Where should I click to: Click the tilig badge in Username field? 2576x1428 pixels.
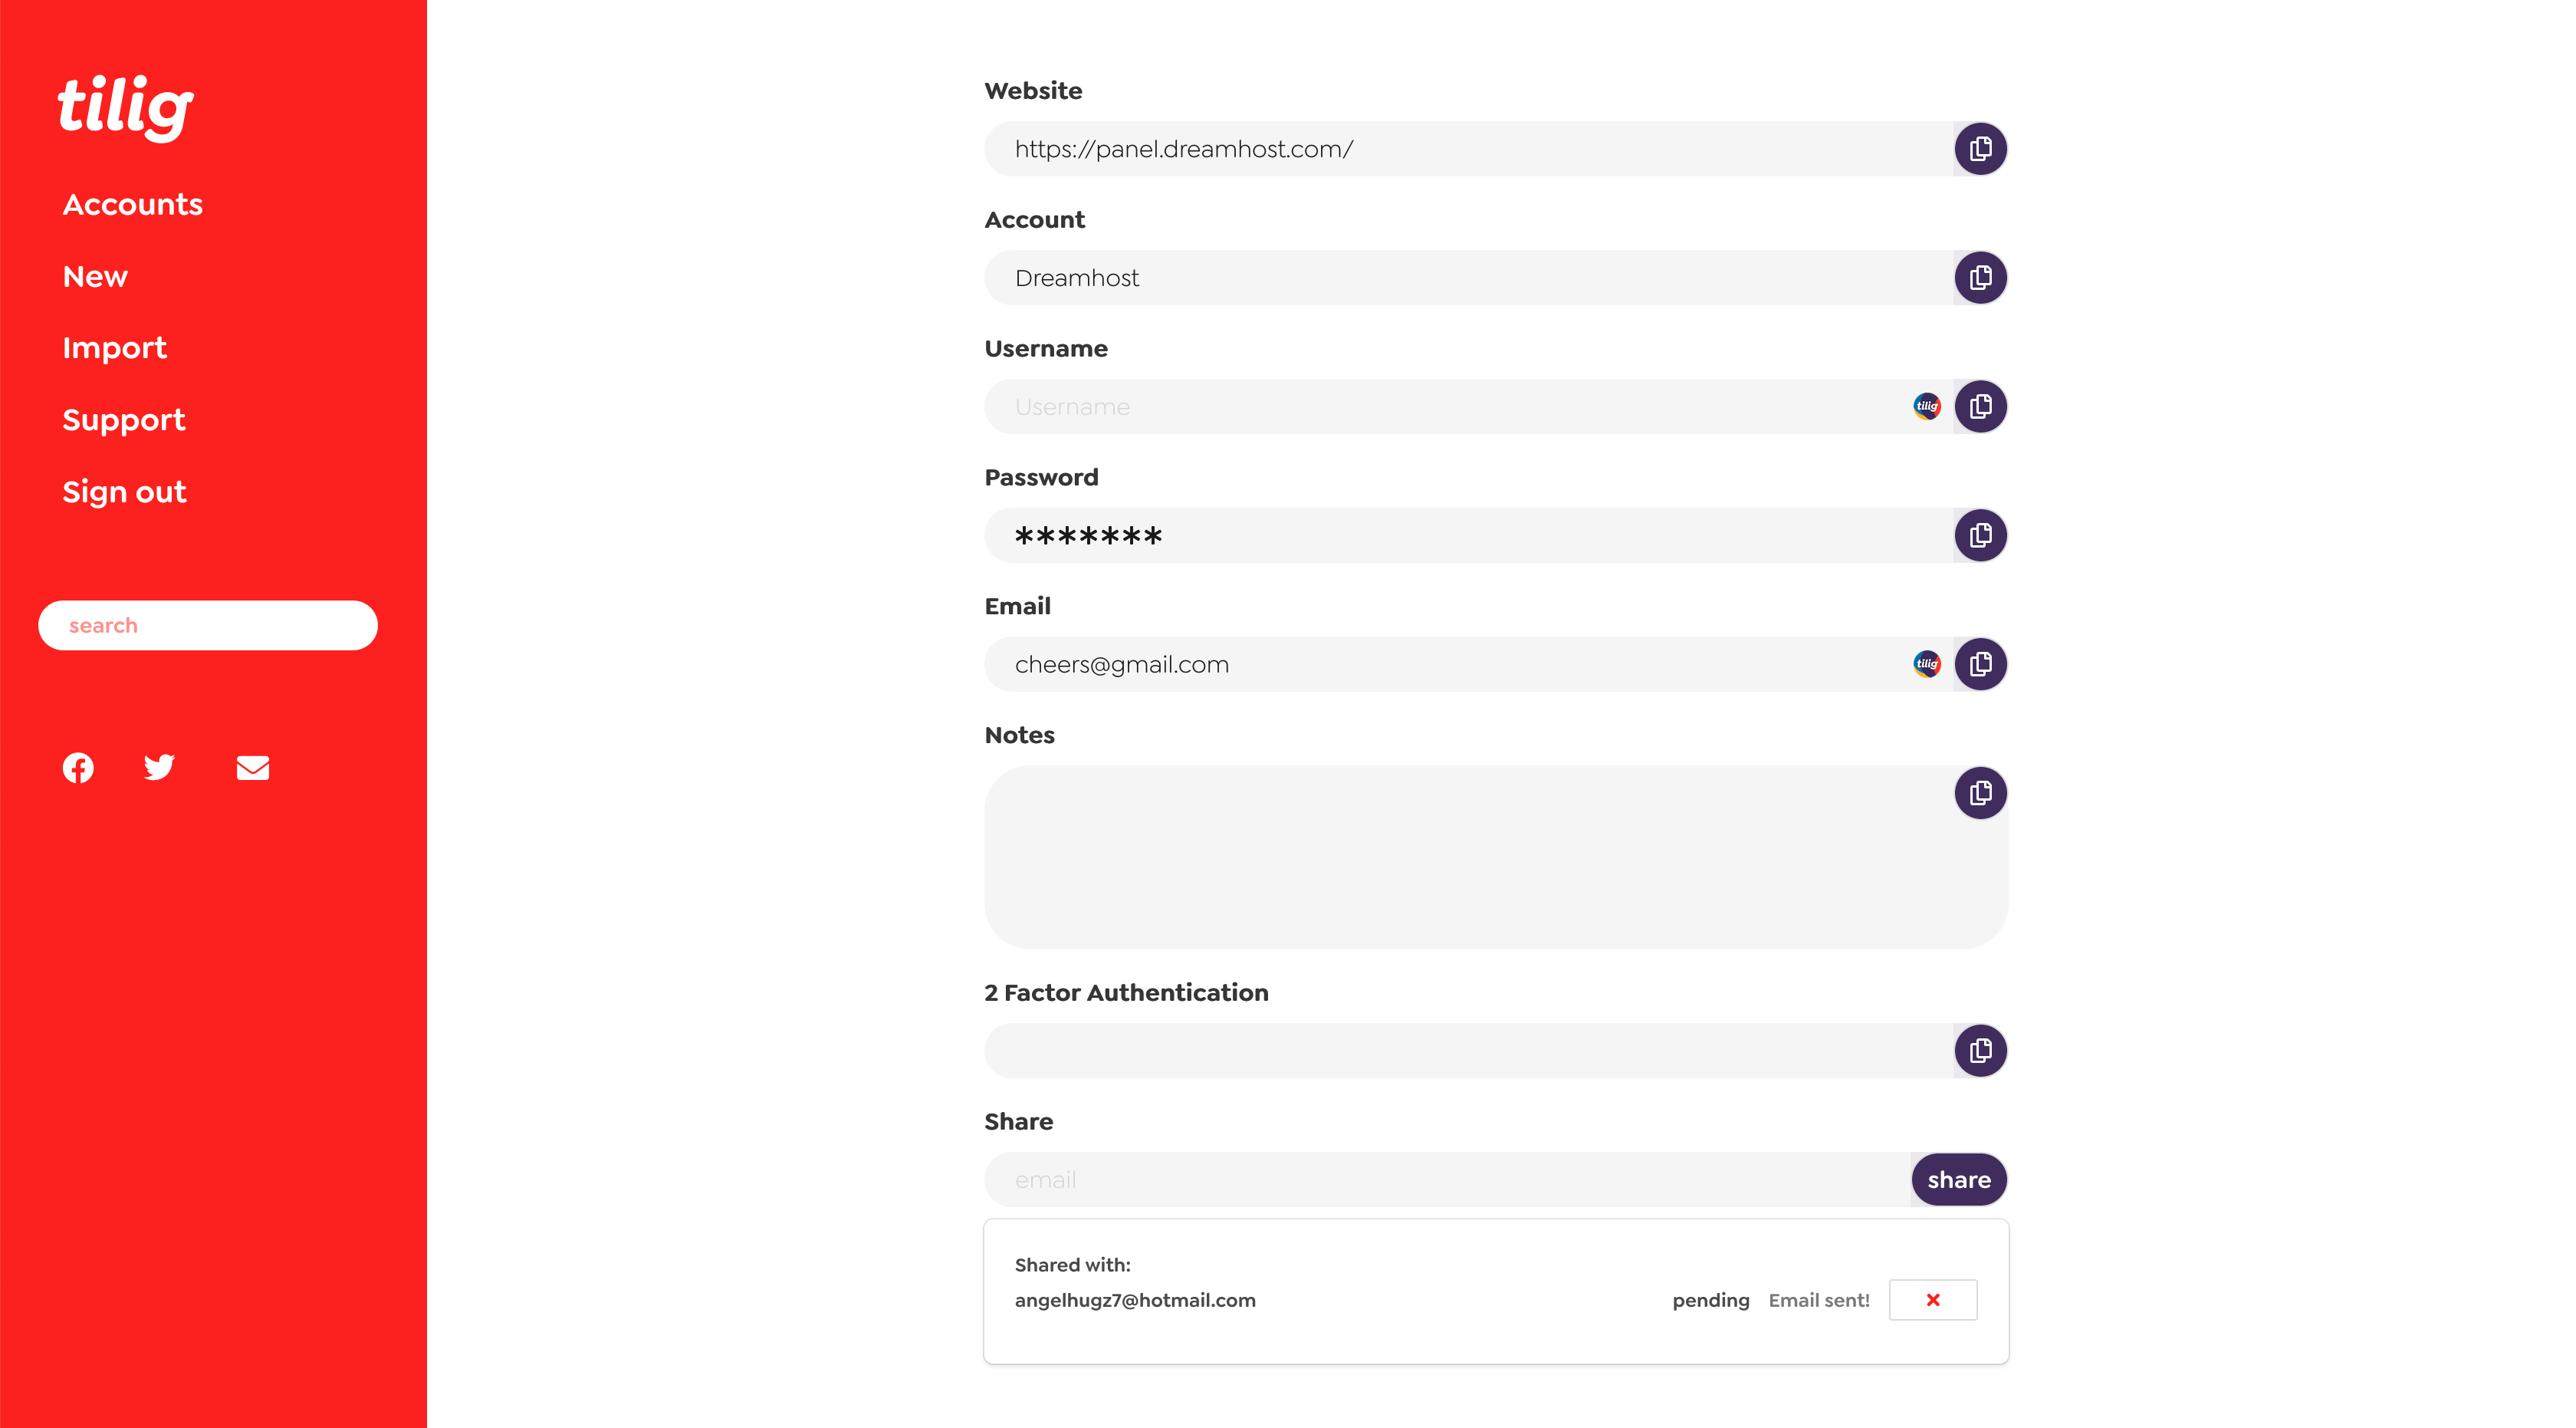[1926, 406]
